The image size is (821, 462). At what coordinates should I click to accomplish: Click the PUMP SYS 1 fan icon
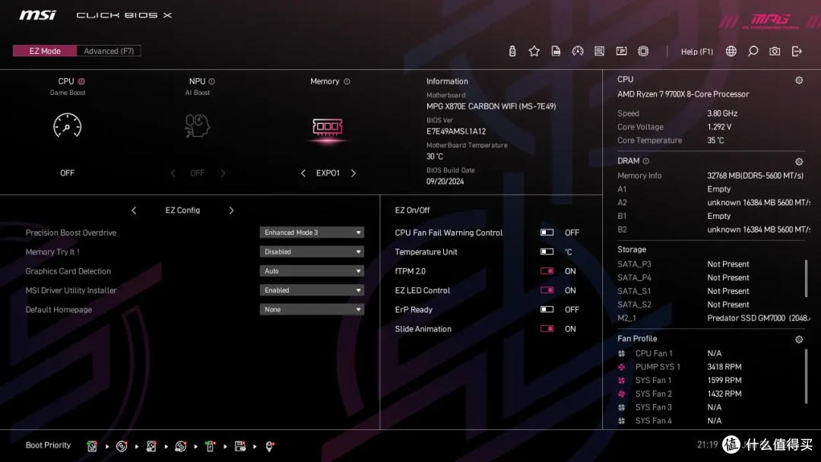622,367
